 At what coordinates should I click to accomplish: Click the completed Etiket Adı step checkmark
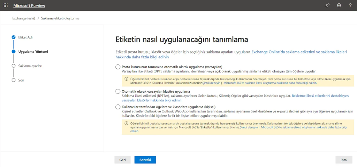14,37
